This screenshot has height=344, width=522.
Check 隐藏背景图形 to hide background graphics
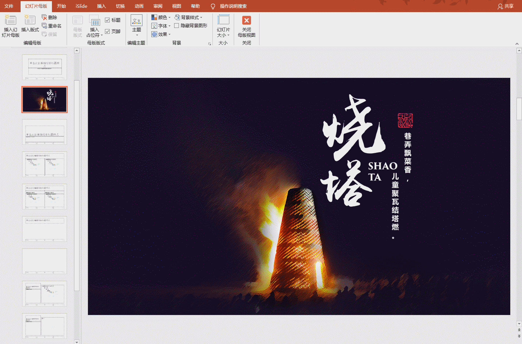click(x=177, y=26)
